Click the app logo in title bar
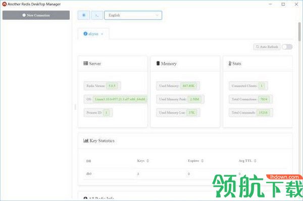Image resolution: width=303 pixels, height=201 pixels. point(4,4)
